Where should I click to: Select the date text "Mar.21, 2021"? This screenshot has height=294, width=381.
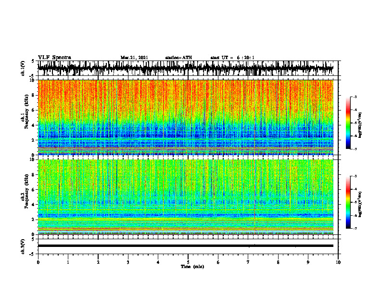(x=134, y=58)
